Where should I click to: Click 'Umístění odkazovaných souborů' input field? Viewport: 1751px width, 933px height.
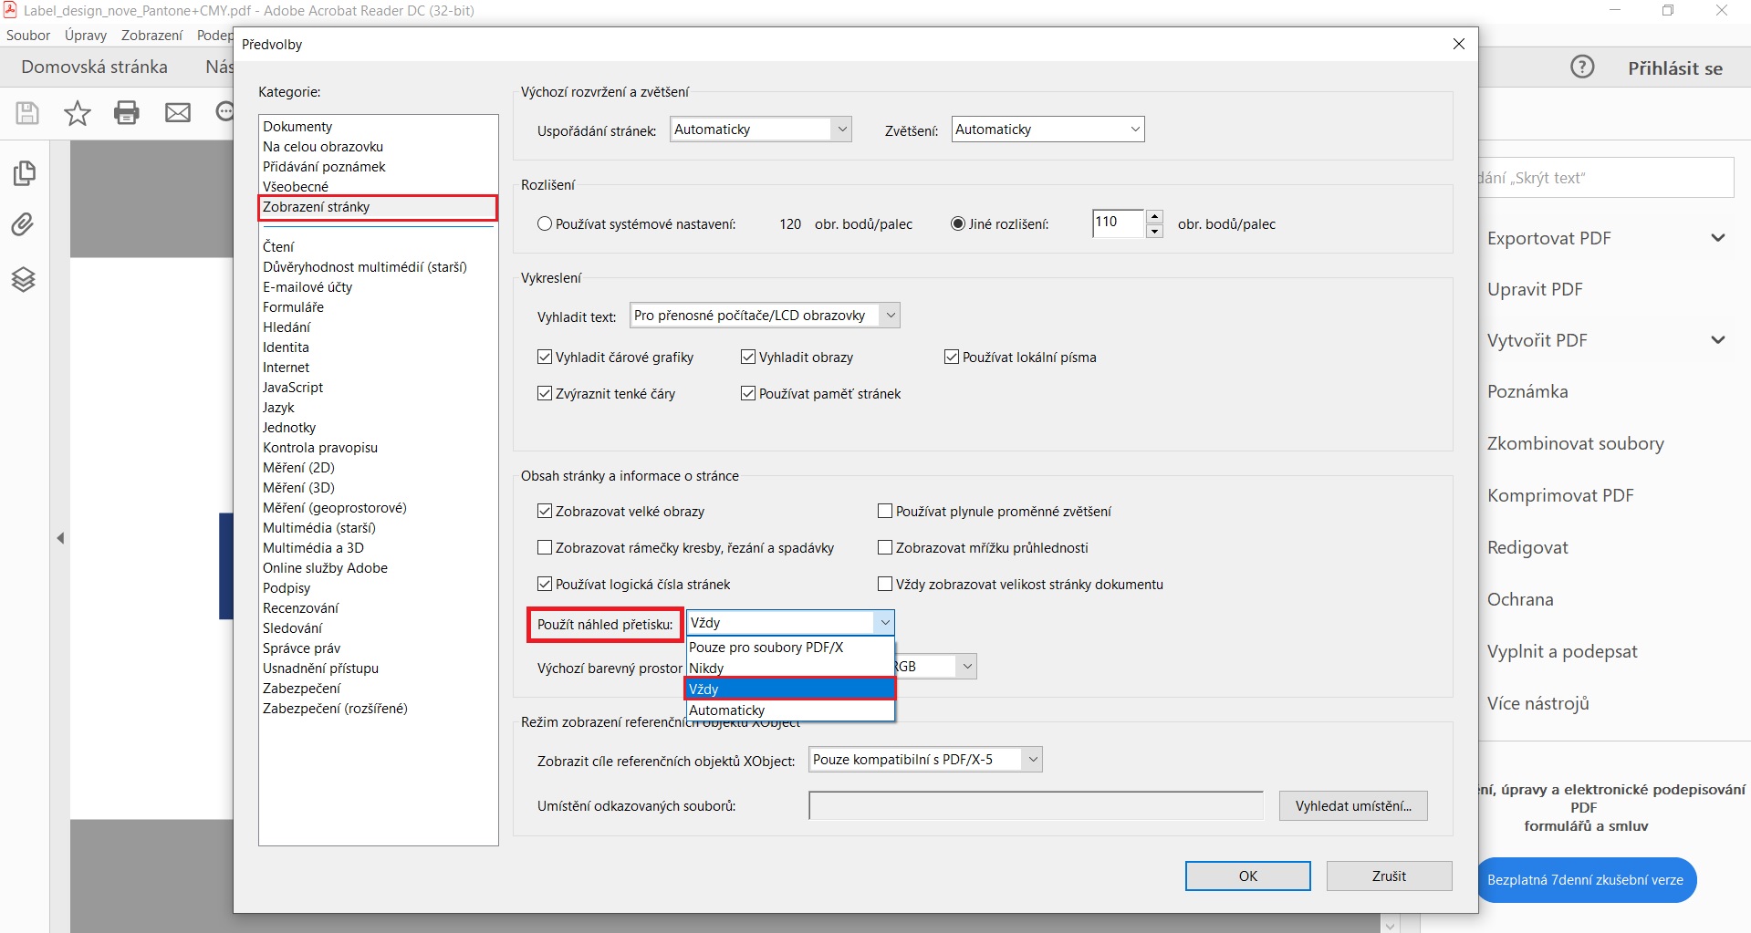tap(1036, 806)
